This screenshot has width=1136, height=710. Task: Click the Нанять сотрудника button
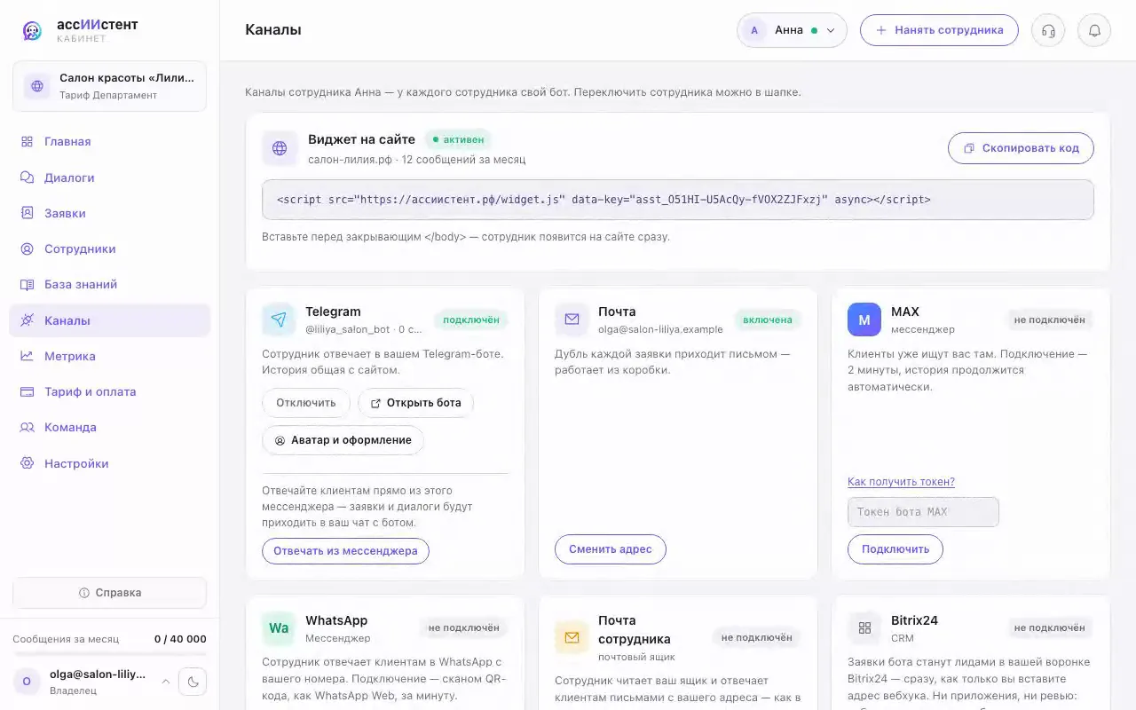point(939,30)
